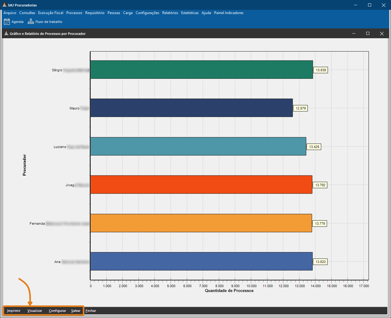Click the Fechar button
Screen dimensions: 391x318
point(91,311)
